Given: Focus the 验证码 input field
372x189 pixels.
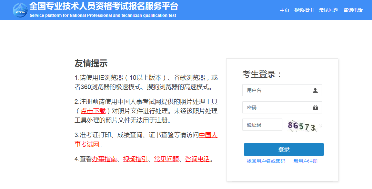Looking at the screenshot, I should pyautogui.click(x=262, y=125).
